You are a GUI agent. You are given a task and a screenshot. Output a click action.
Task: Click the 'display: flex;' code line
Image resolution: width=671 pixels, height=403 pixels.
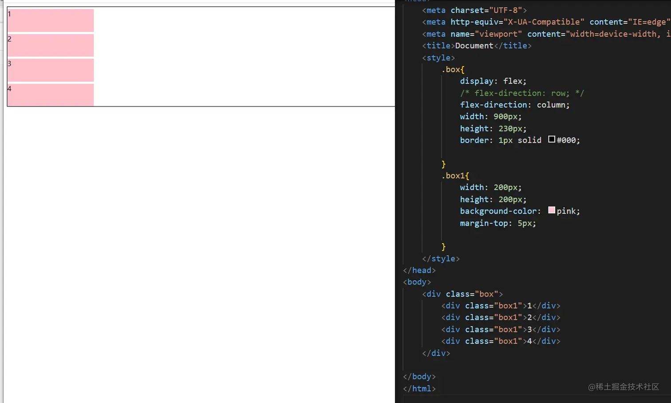[493, 81]
